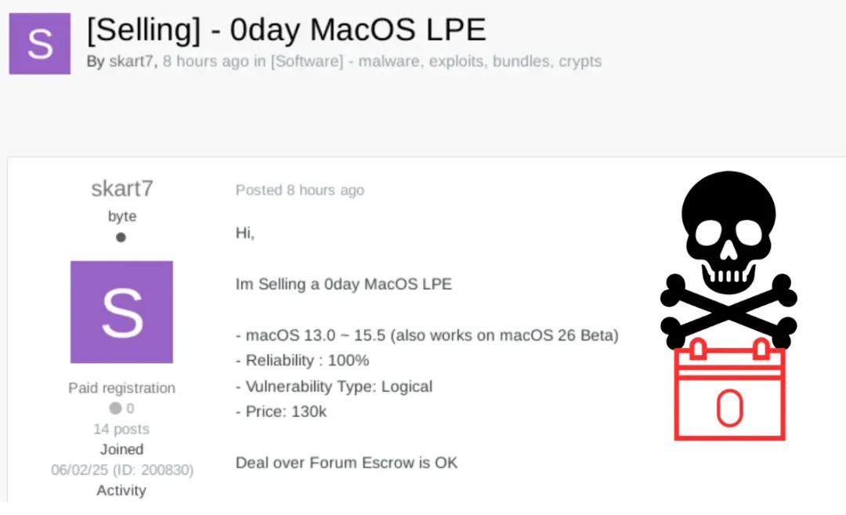Click the "Deal over Forum Escrow is OK" text
Screen dimensions: 846x515
pos(346,462)
